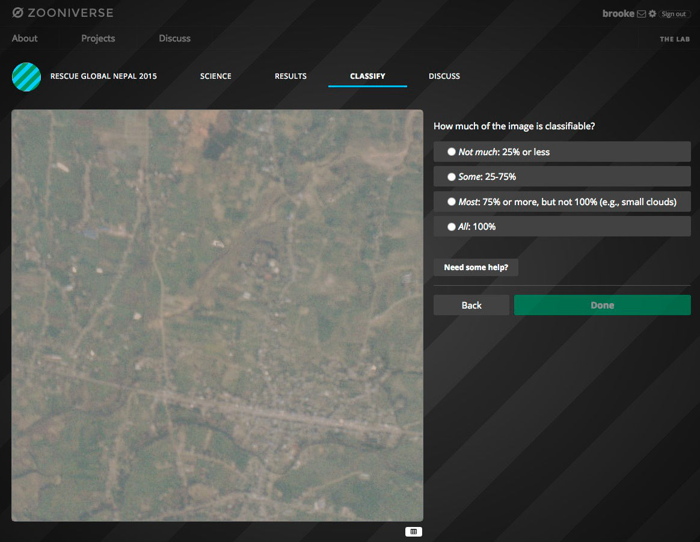Switch to the Science tab
The width and height of the screenshot is (700, 542).
point(215,76)
